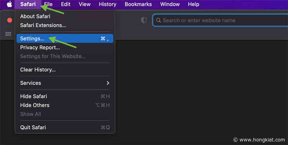Screen dimensions: 288x145
Task: Open the Start Page grid icon
Action: point(8,34)
